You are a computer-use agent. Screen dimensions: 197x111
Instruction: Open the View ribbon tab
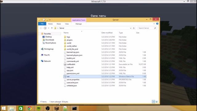point(67,24)
